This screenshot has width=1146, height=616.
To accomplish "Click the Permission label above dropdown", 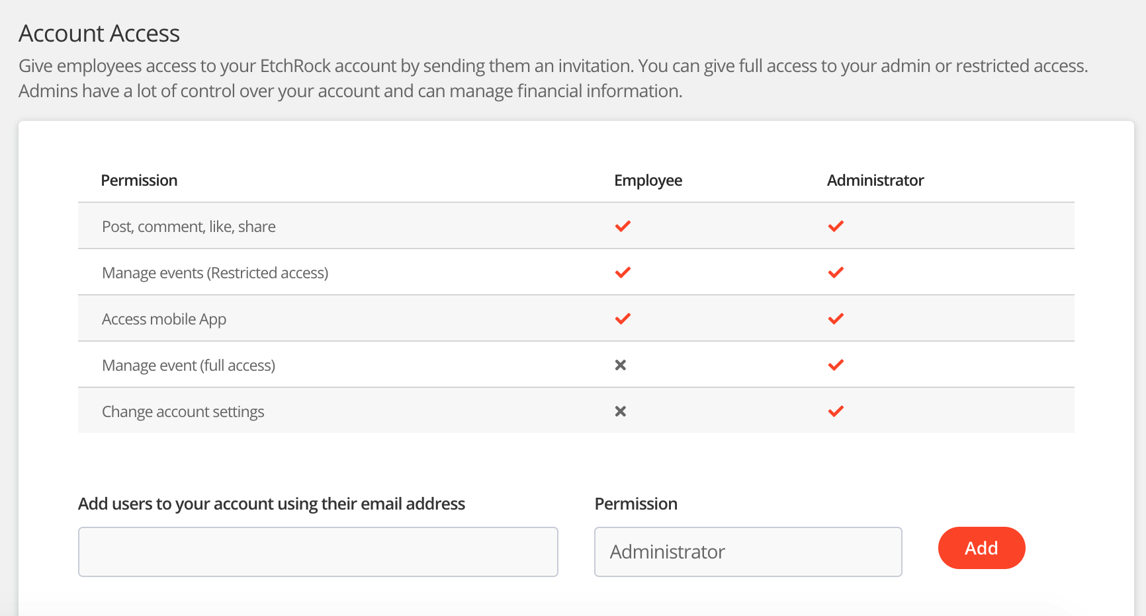I will click(636, 504).
